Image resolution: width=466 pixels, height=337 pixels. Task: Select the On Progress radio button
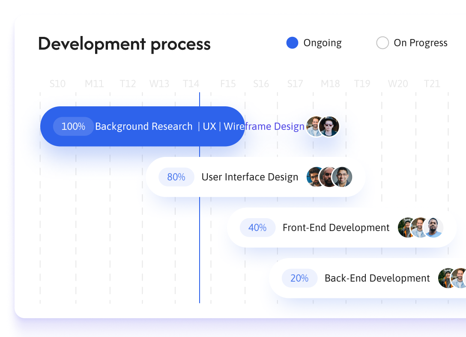point(382,43)
